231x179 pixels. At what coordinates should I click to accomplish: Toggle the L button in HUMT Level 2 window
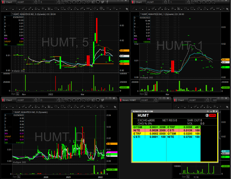coord(207,115)
